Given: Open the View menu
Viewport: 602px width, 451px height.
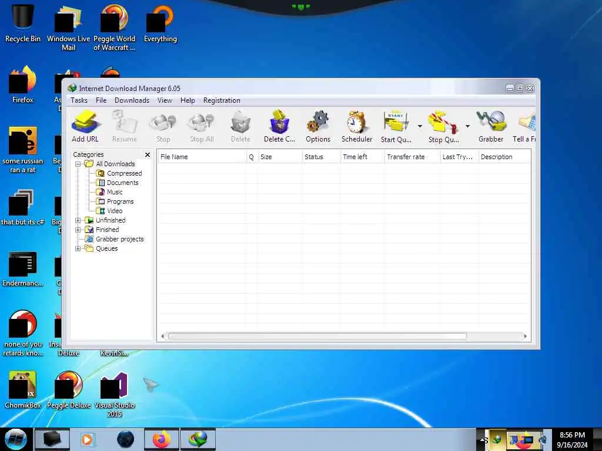Looking at the screenshot, I should pos(165,100).
